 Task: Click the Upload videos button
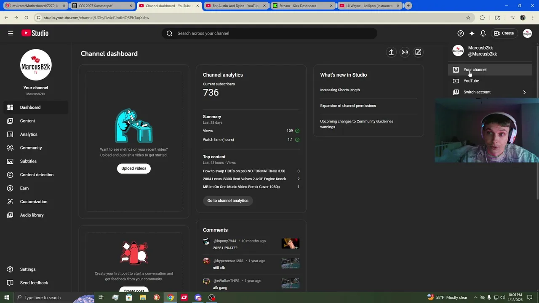[134, 168]
